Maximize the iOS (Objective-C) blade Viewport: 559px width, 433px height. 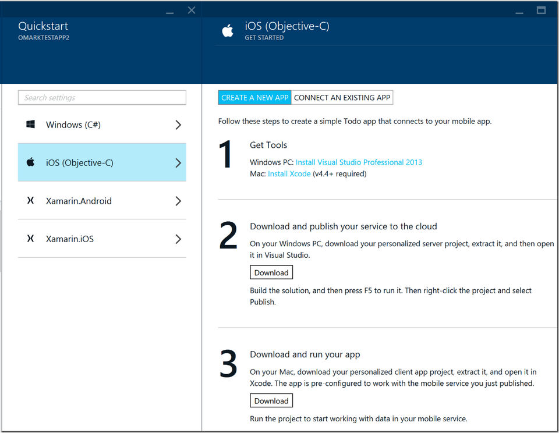click(541, 10)
